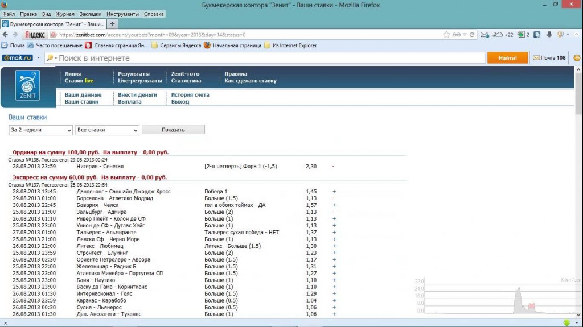Open the Закладки menu
583x327 pixels.
pos(91,14)
